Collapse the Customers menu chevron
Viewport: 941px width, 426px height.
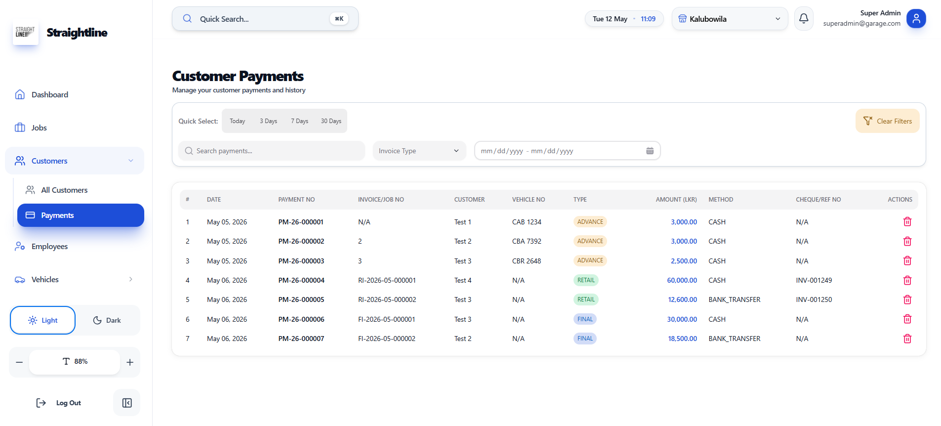[x=131, y=161]
